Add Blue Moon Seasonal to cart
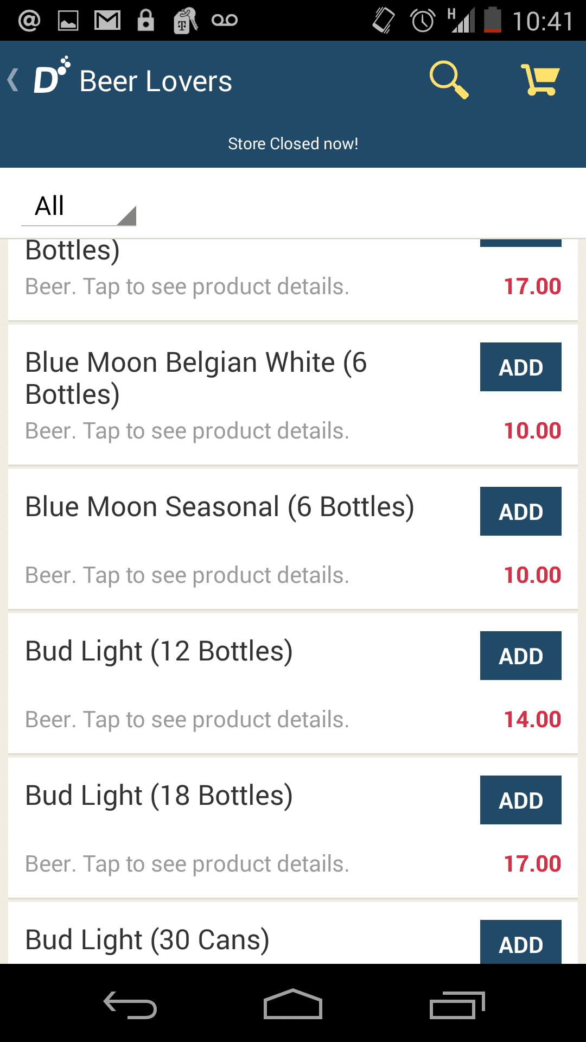This screenshot has width=586, height=1042. 520,511
